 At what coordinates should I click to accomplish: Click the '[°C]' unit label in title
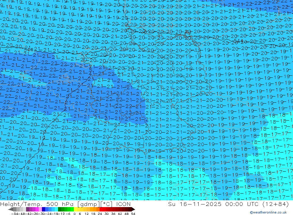pos(107,204)
